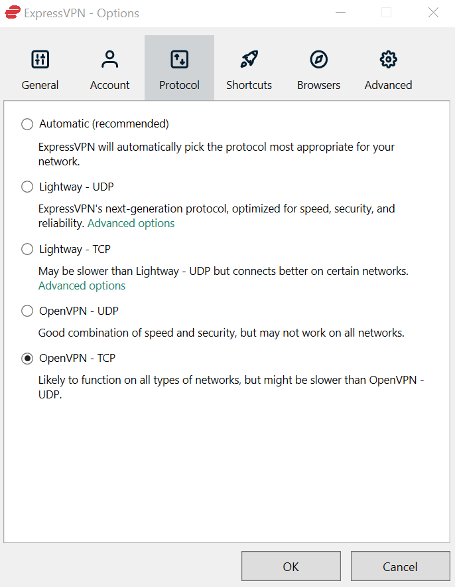
Task: Click the Browsers compass icon
Action: [318, 58]
